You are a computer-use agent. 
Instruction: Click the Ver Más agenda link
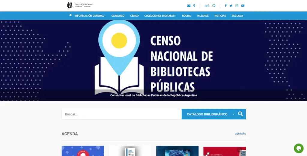point(240,134)
